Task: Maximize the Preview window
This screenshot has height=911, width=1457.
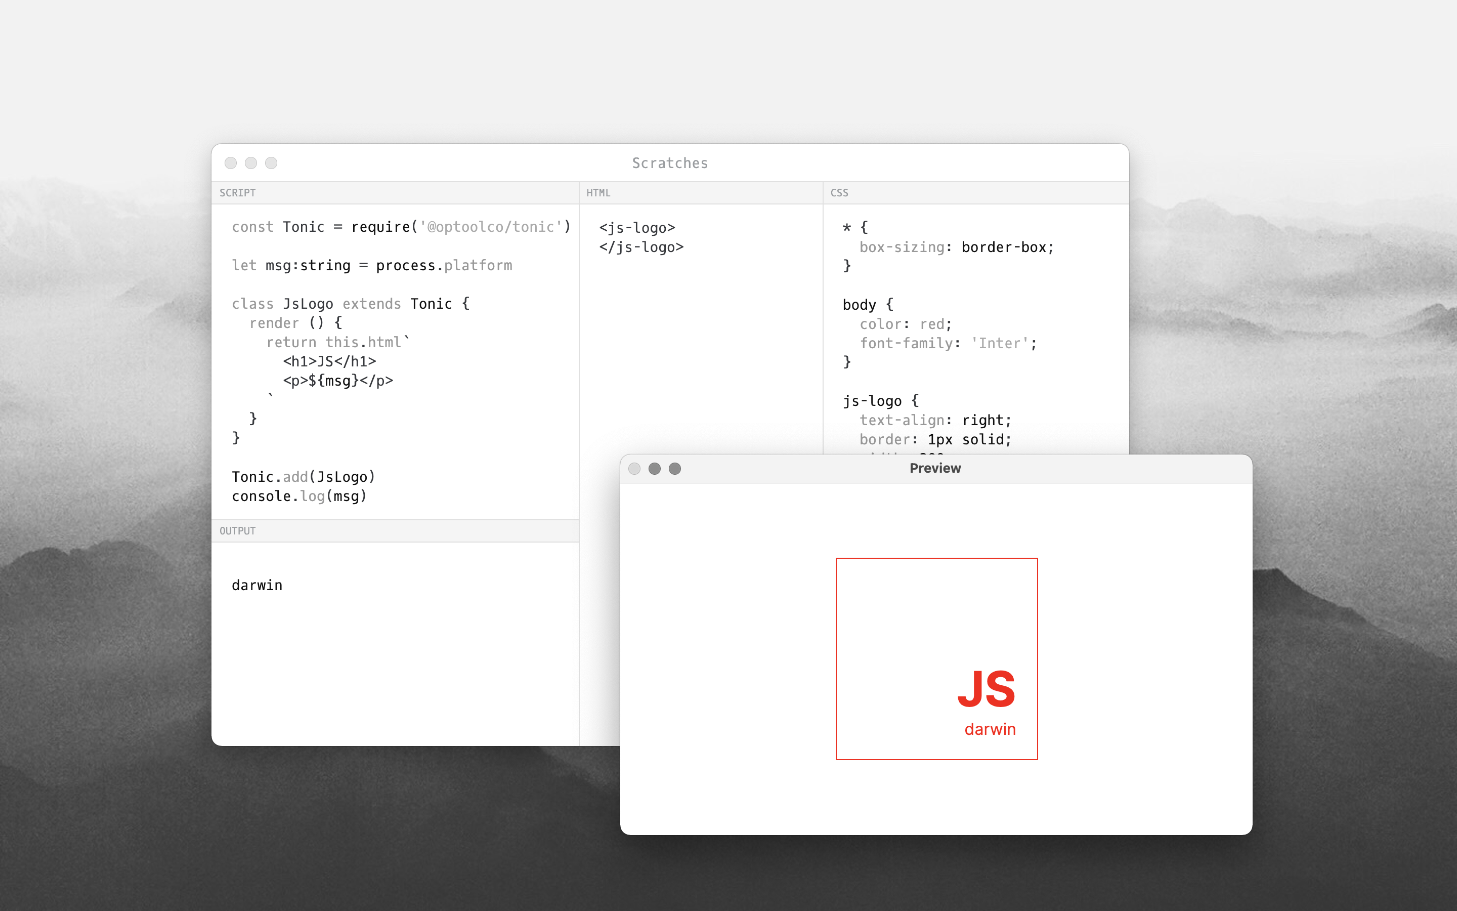Action: click(x=675, y=469)
